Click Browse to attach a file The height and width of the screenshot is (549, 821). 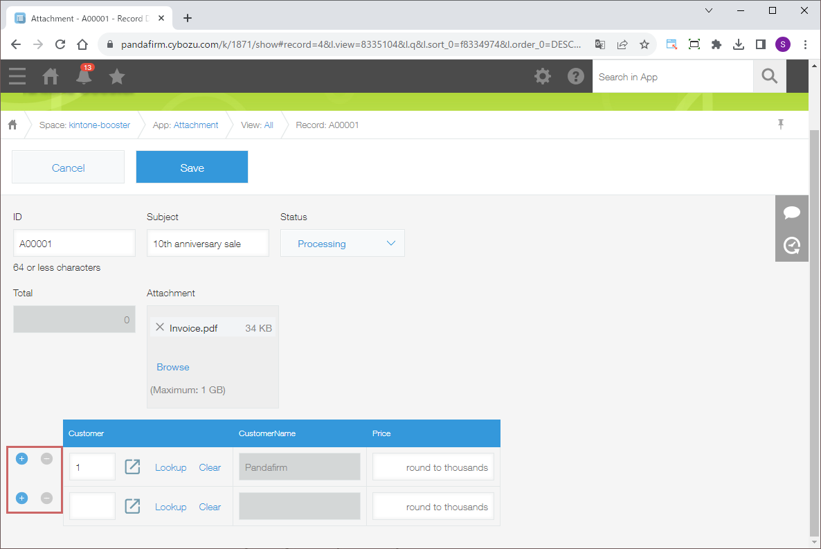[x=172, y=367]
